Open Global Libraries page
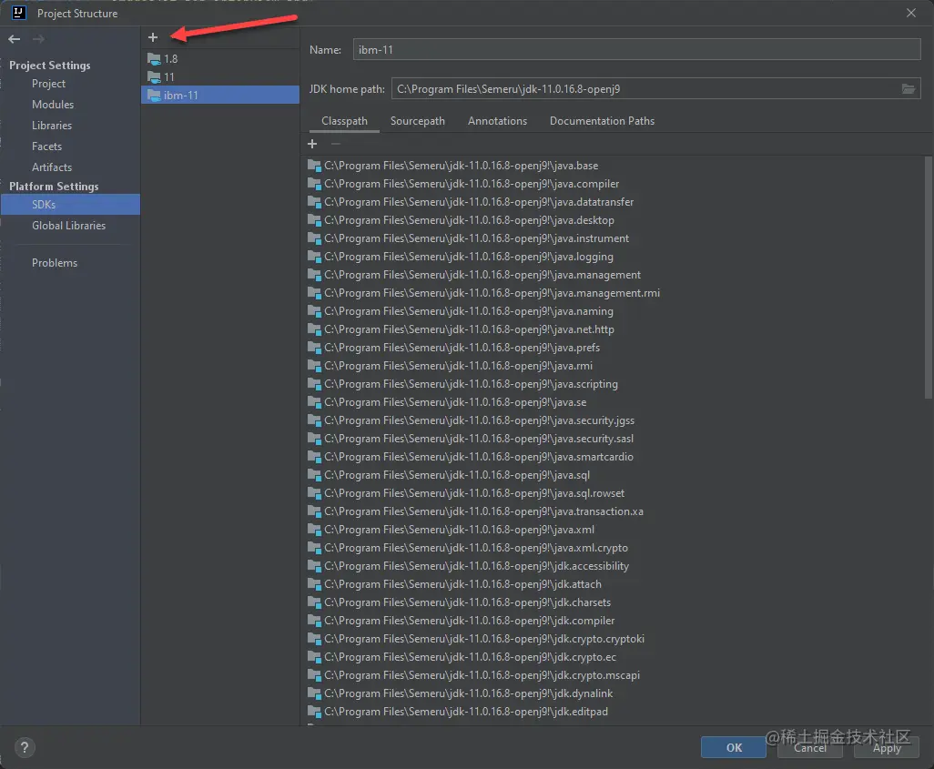This screenshot has height=769, width=934. pos(68,226)
